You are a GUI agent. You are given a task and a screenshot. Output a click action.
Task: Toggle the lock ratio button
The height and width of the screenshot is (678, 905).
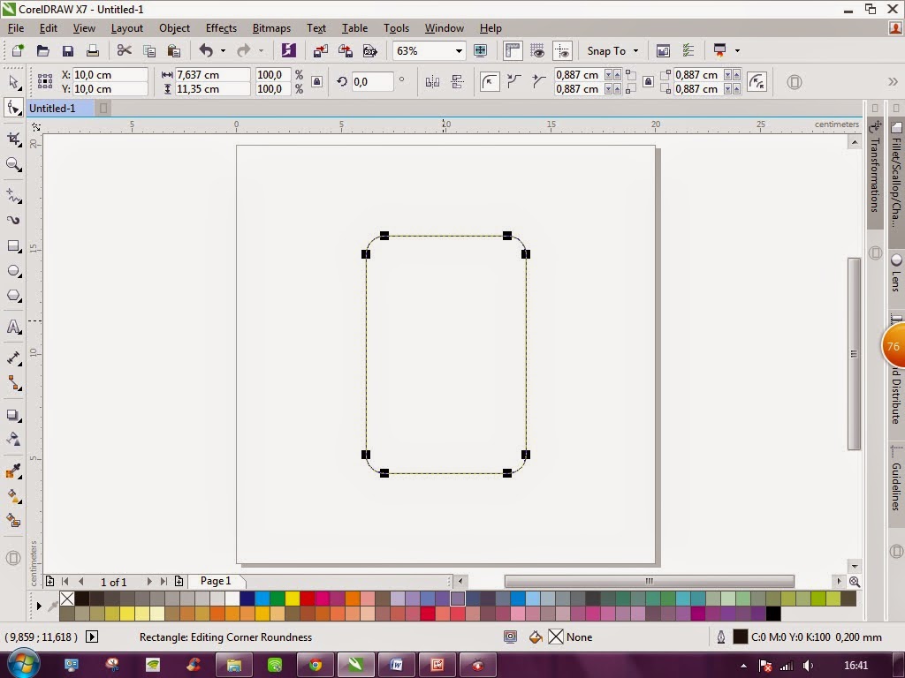click(x=317, y=82)
